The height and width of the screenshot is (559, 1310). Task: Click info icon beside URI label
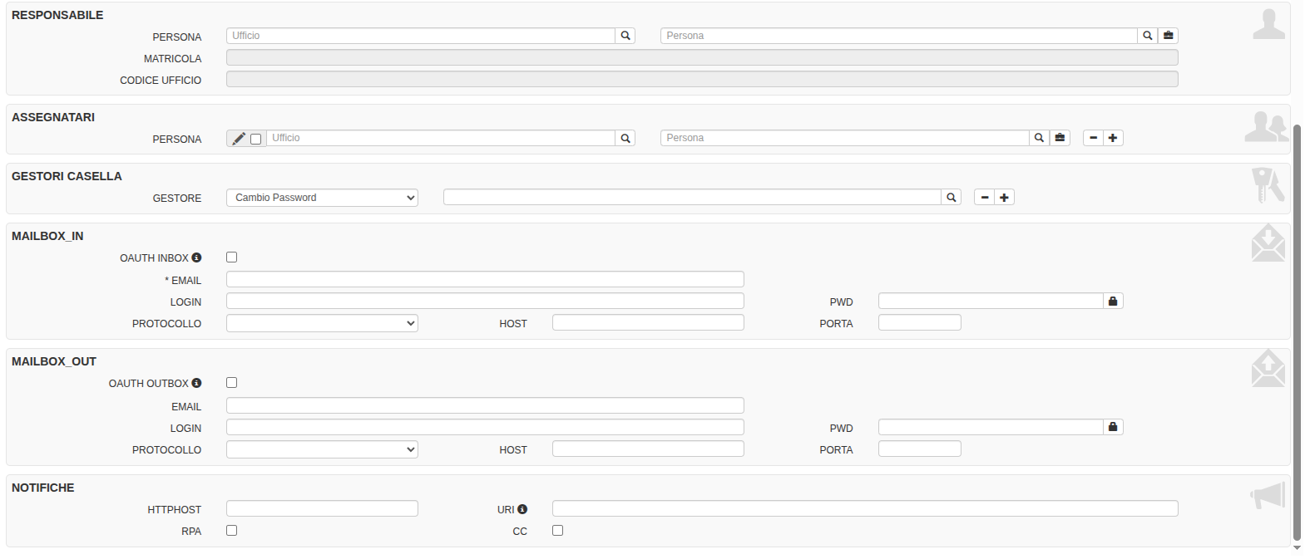pos(522,509)
